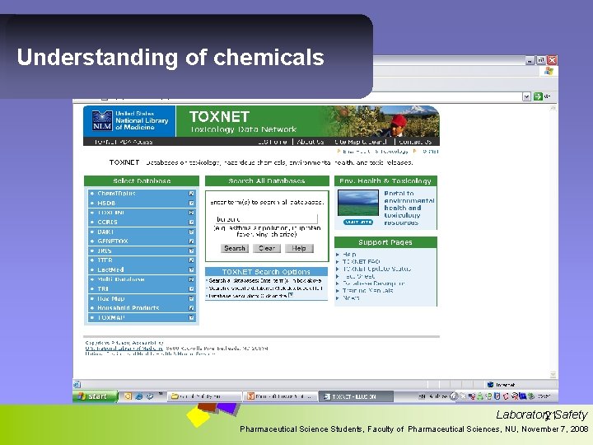Image resolution: width=593 pixels, height=445 pixels.
Task: Open the info icon beside Multi-Database
Action: click(x=191, y=279)
